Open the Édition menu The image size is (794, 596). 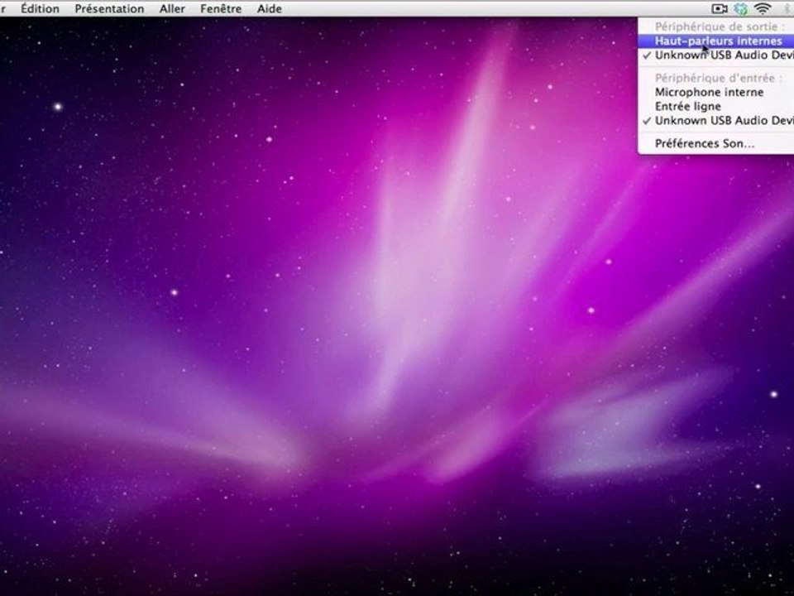[40, 8]
